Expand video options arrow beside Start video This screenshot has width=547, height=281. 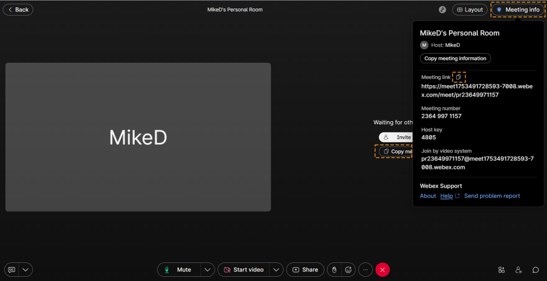(276, 270)
